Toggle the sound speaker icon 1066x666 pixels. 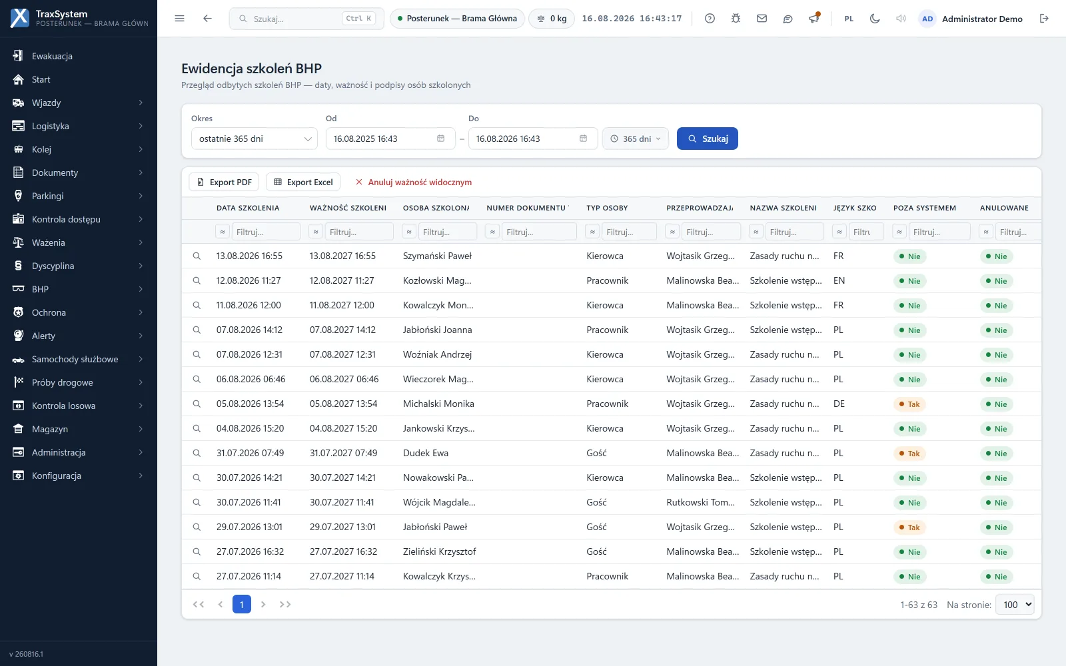(901, 19)
